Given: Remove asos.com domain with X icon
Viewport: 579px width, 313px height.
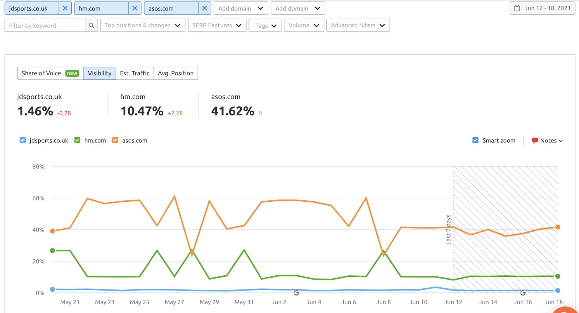Looking at the screenshot, I should point(205,8).
